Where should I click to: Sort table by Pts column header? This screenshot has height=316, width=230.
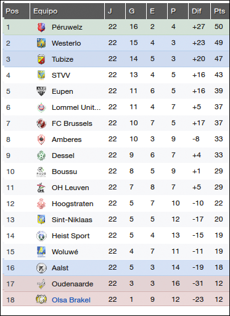pyautogui.click(x=220, y=11)
